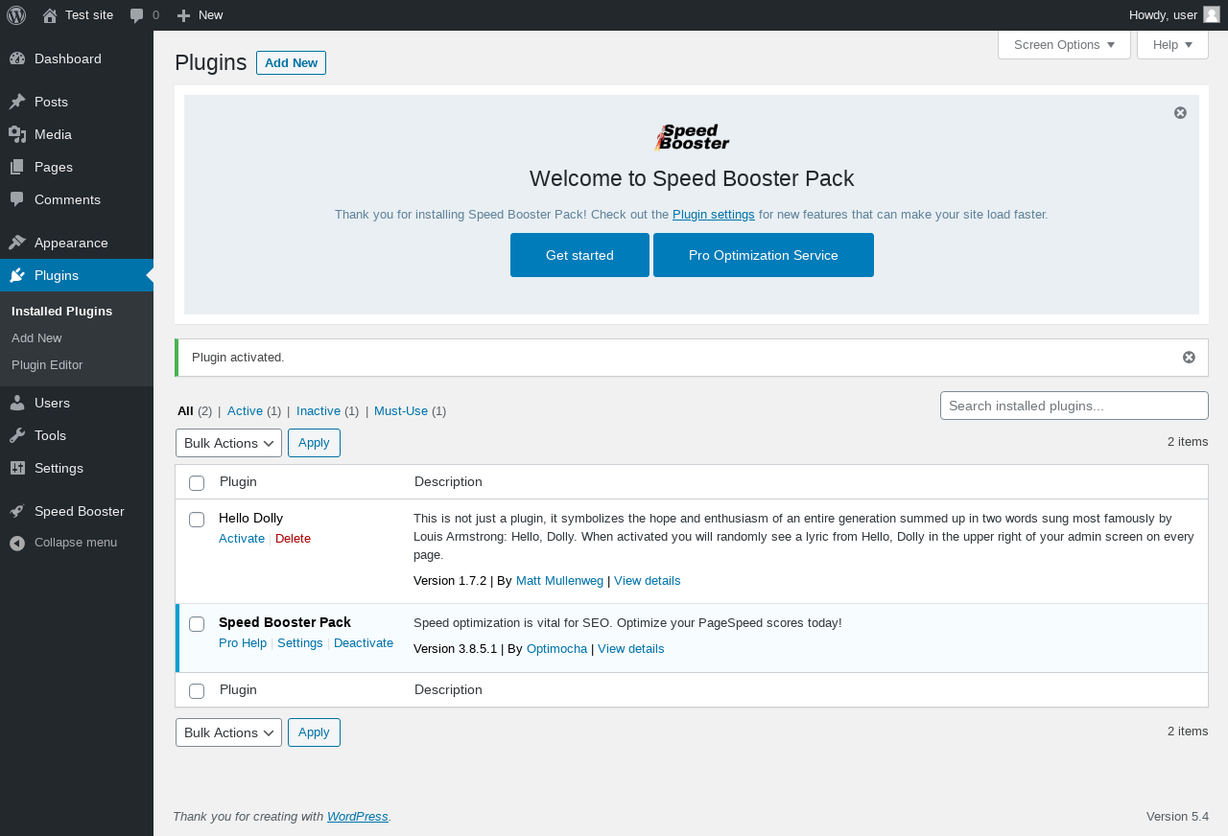This screenshot has width=1228, height=836.
Task: Click the comments bubble icon in admin bar
Action: coord(137,15)
